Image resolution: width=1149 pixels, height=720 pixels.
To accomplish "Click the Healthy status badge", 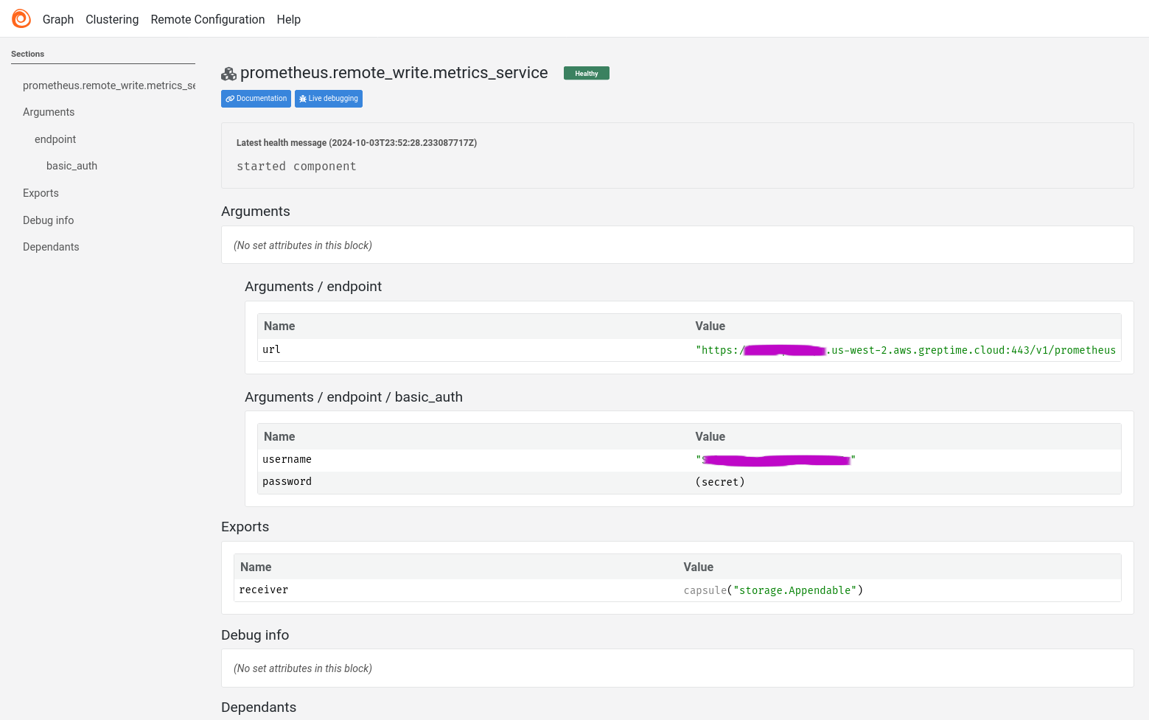I will coord(587,73).
